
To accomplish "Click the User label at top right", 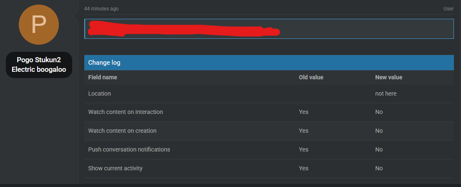I will pos(448,9).
